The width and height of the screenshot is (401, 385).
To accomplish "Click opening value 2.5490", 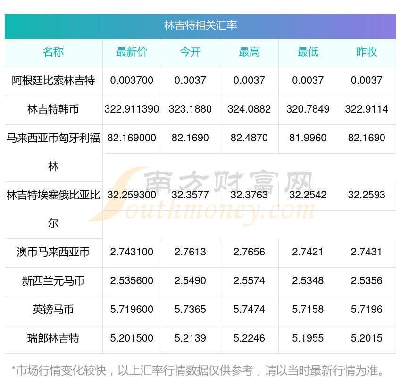I will tap(190, 281).
